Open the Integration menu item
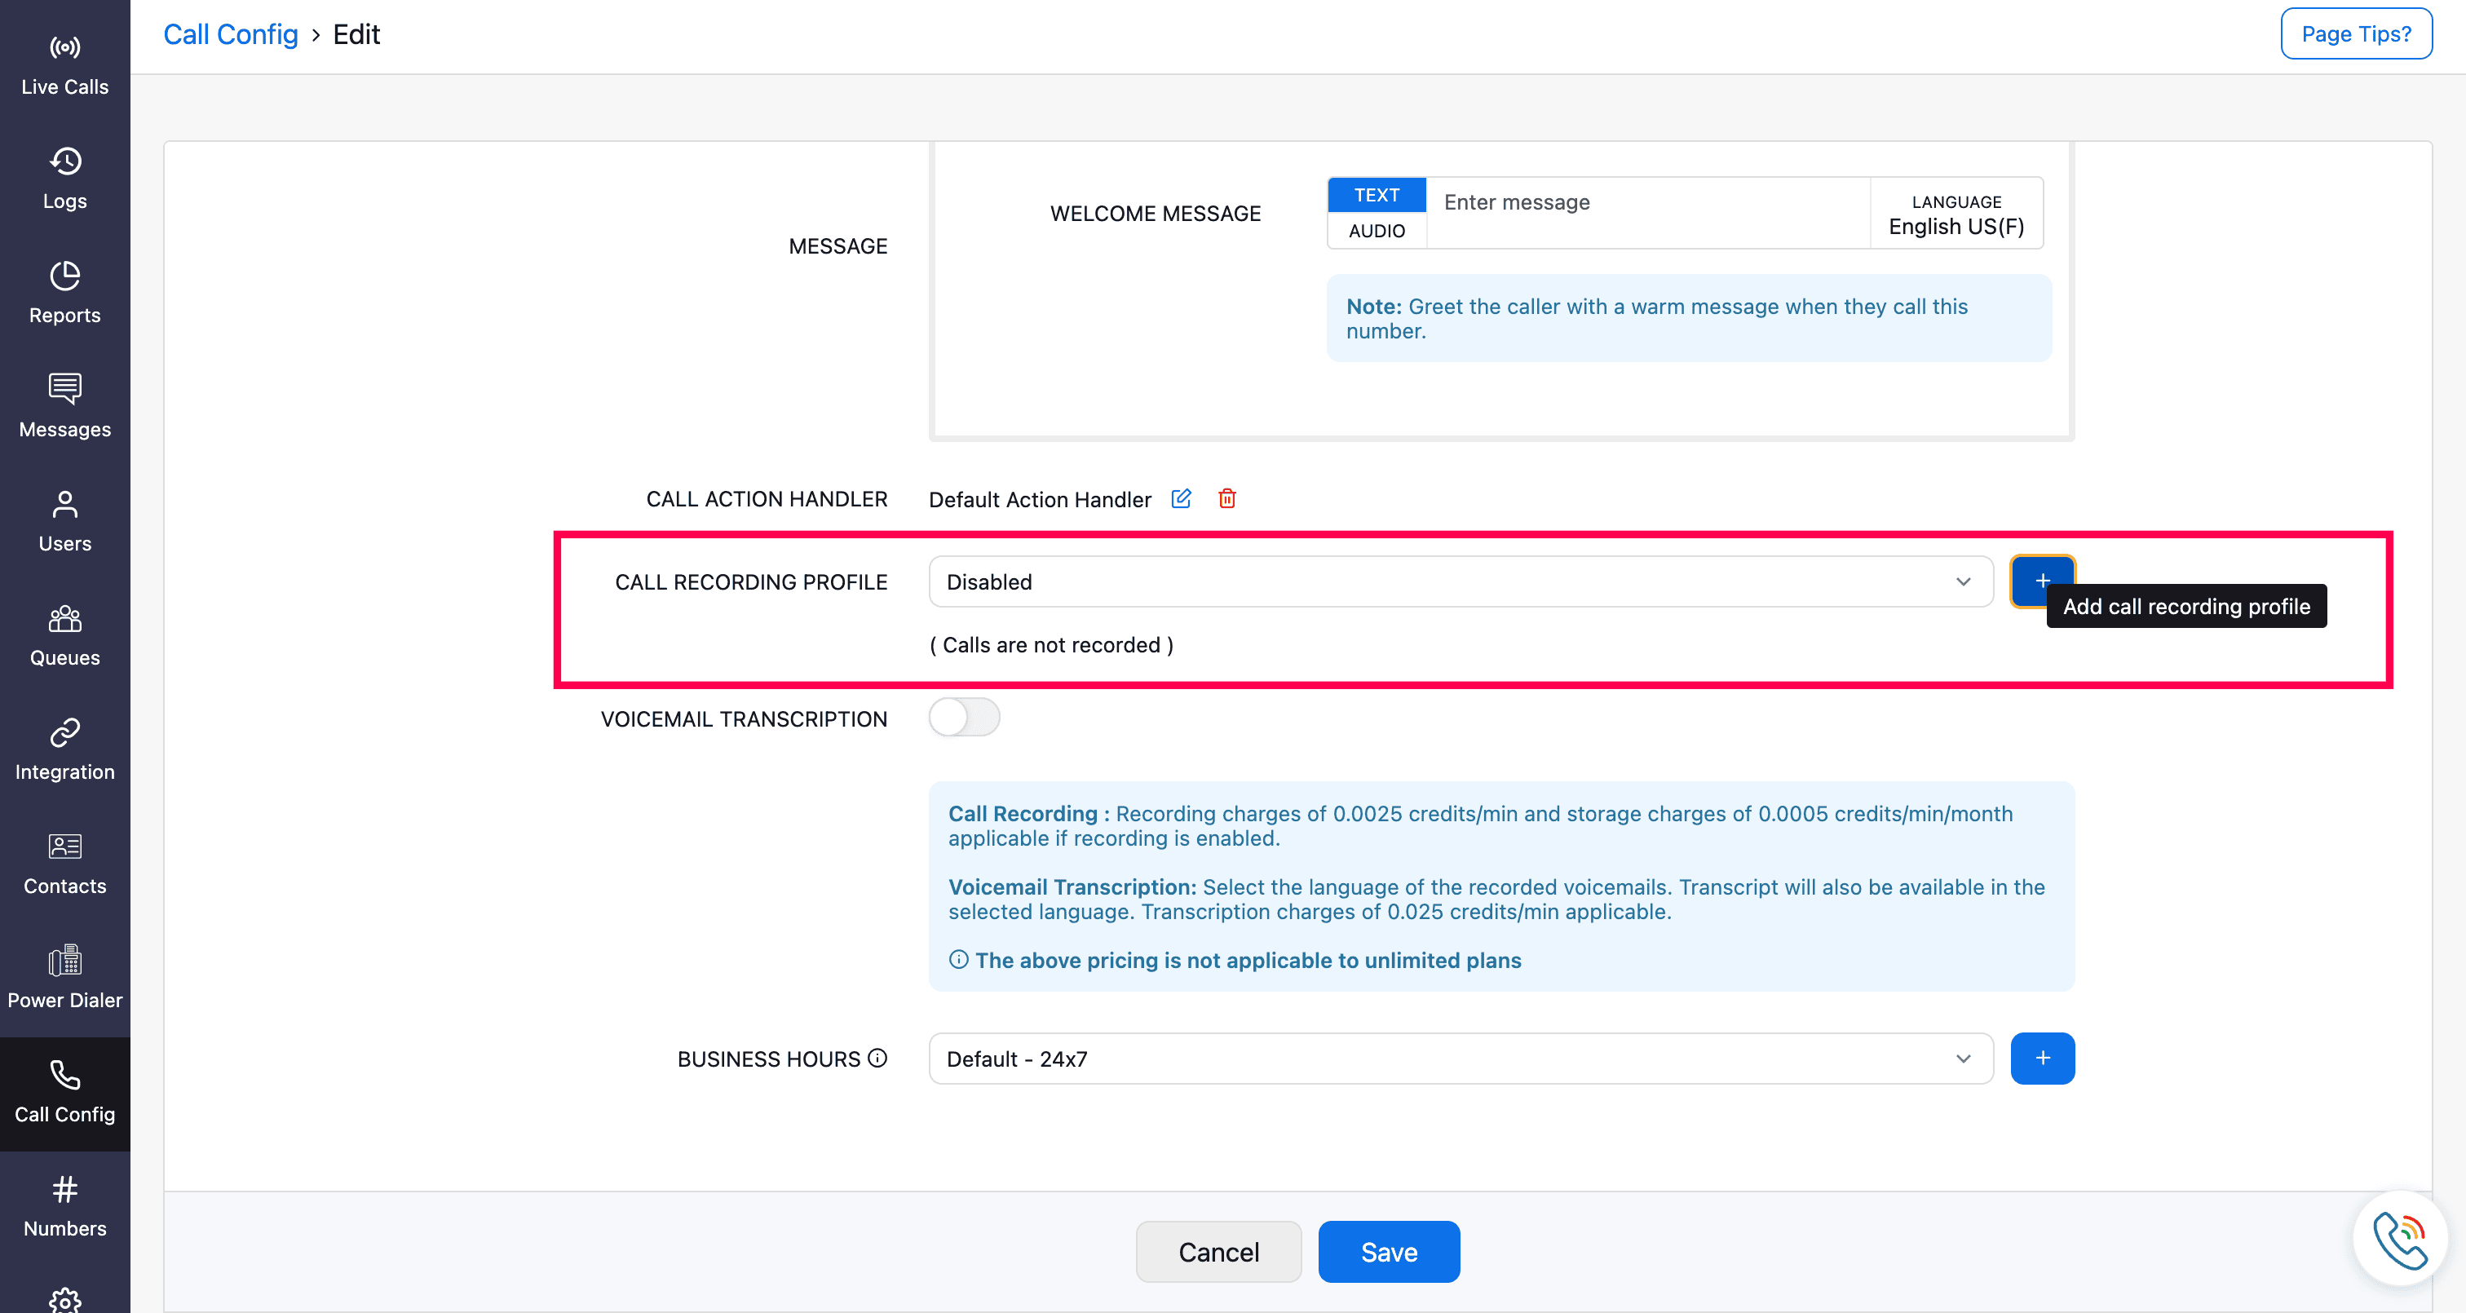The height and width of the screenshot is (1313, 2466). (64, 749)
